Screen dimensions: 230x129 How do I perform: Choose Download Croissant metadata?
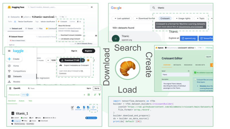pos(70,35)
